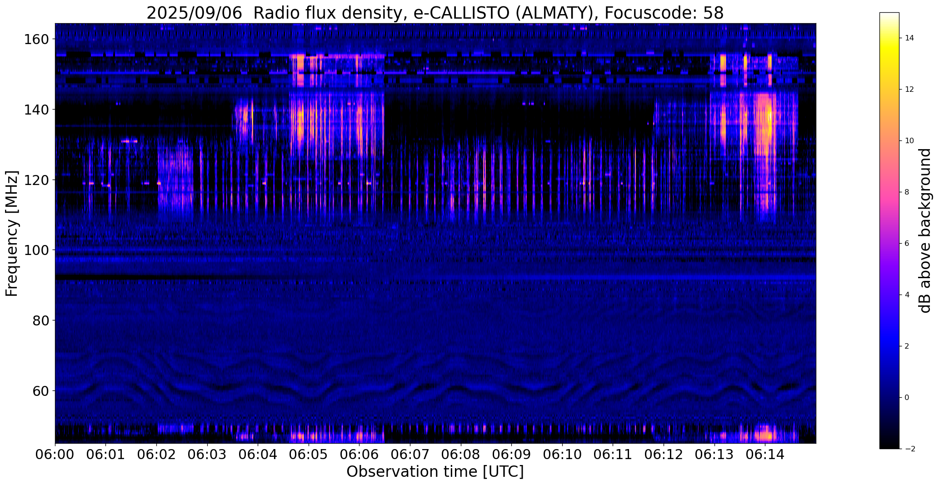
Task: Click the colorbar tick label 6
Action: click(907, 244)
